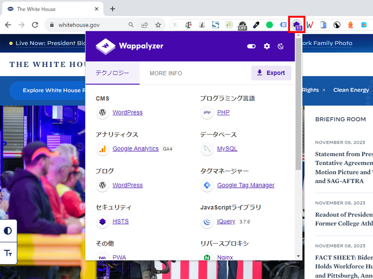Click the blue S extension icon
Screen dimensions: 373x279
tap(215, 25)
